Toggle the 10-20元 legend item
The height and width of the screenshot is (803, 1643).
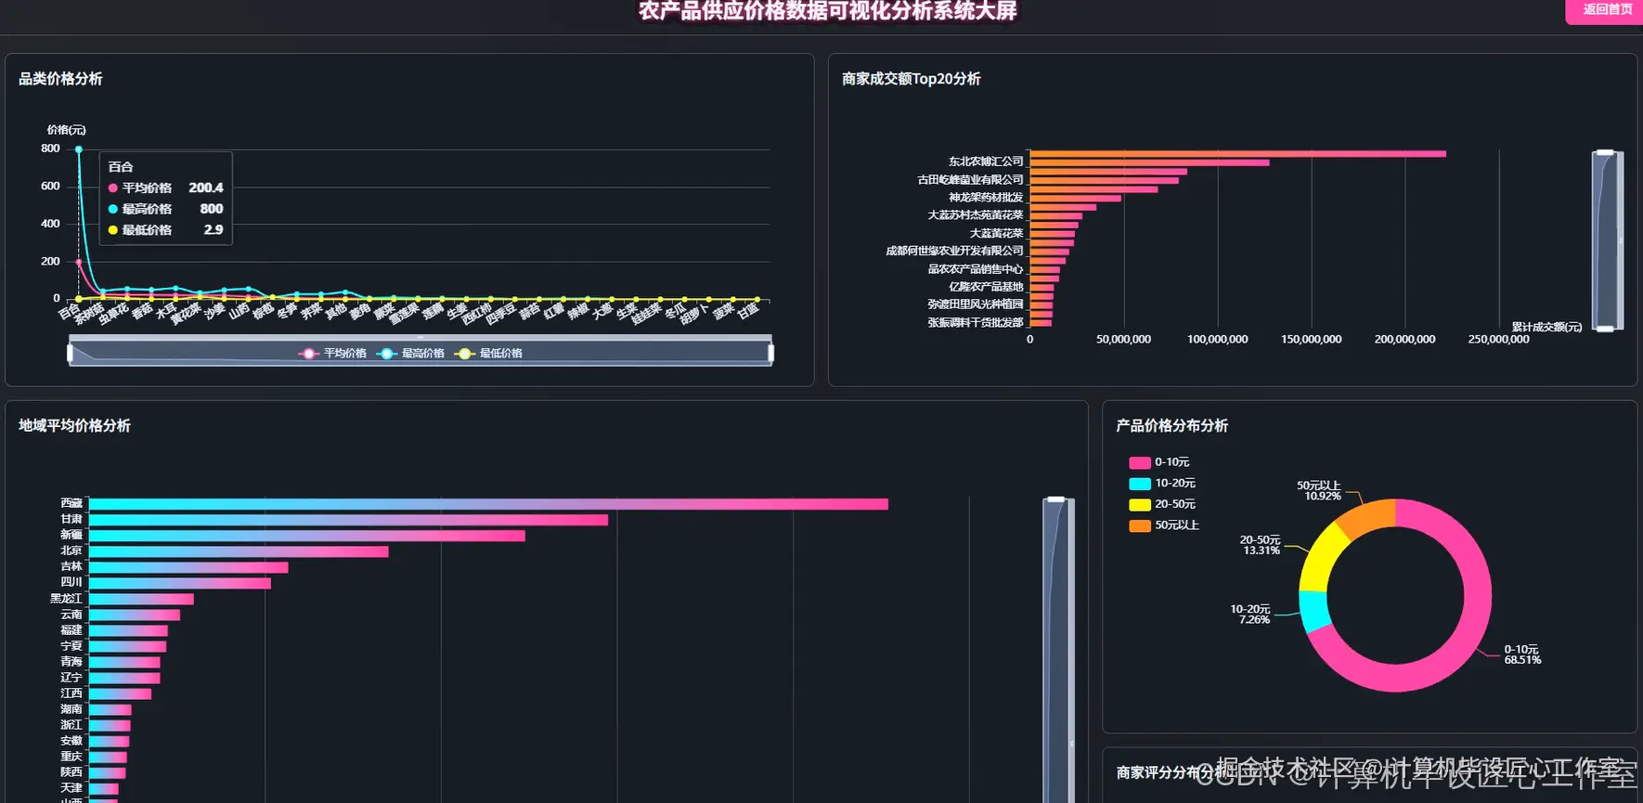pyautogui.click(x=1162, y=484)
